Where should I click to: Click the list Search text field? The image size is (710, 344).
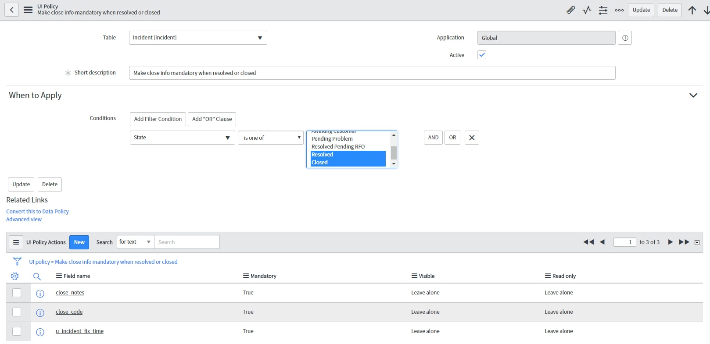pos(187,242)
